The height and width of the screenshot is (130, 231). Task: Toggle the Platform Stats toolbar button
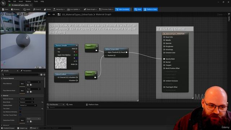tap(150, 9)
